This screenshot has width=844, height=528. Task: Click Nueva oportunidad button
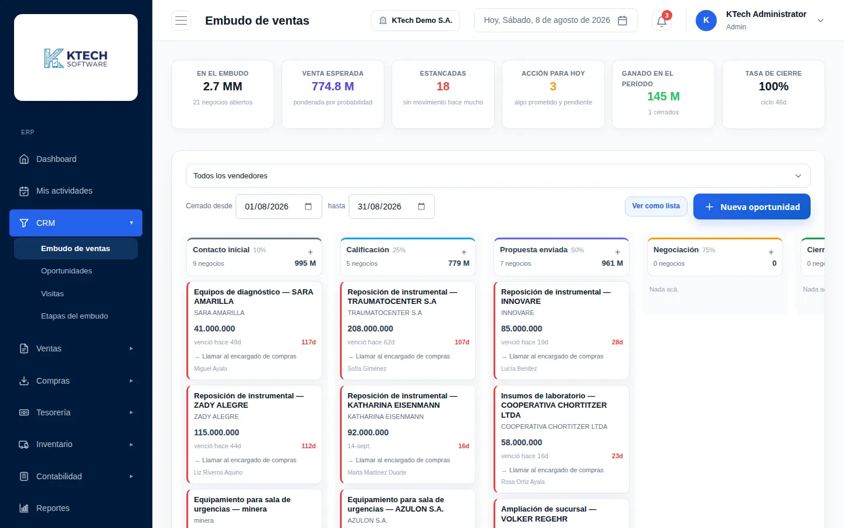click(751, 207)
